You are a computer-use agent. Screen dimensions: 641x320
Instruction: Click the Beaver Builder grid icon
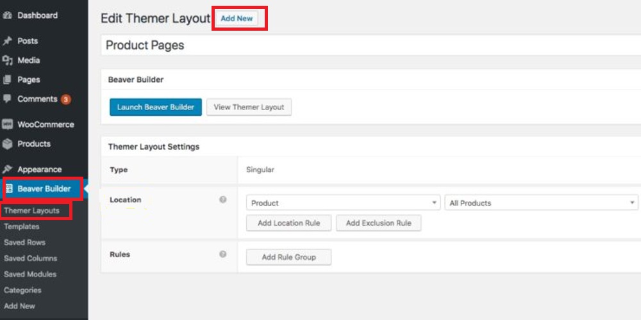tap(9, 189)
